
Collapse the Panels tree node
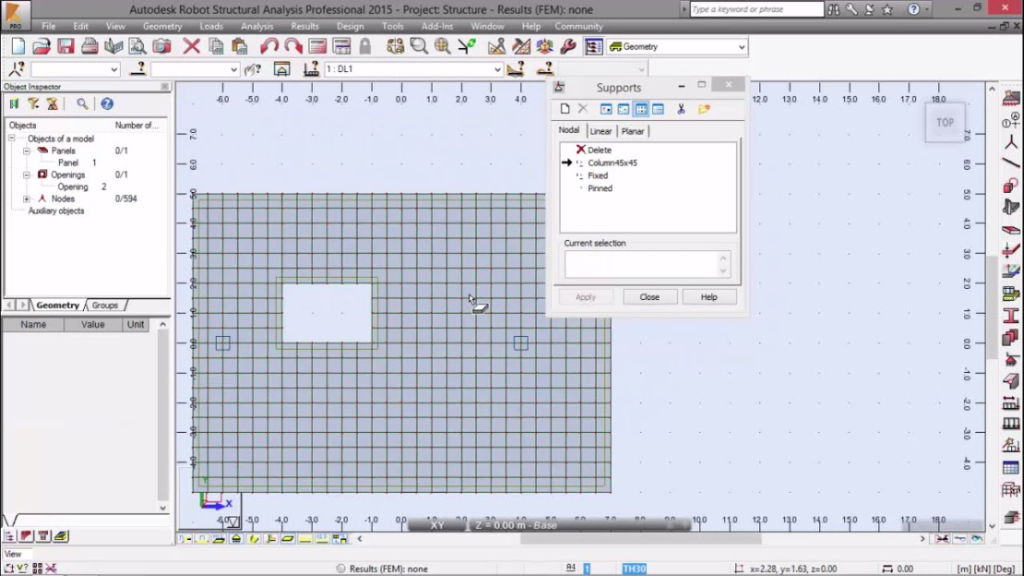tap(26, 150)
